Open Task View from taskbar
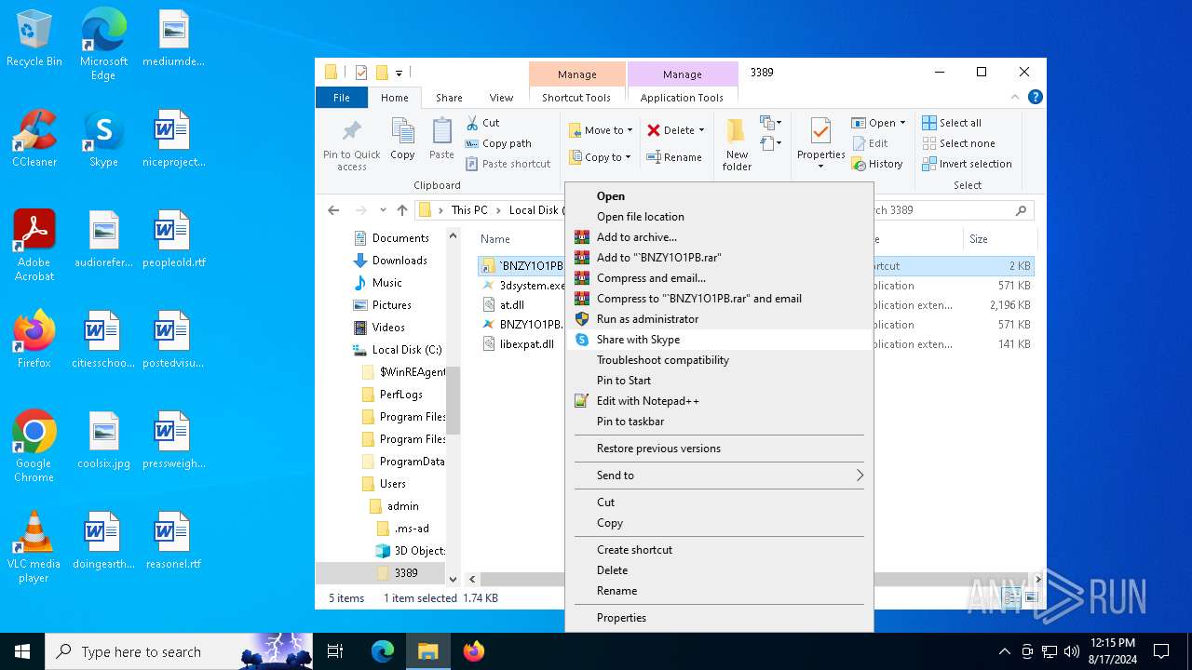 [335, 651]
